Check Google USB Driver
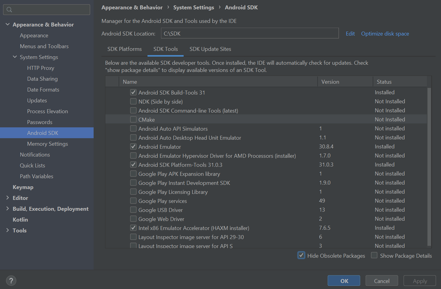The width and height of the screenshot is (441, 289). click(133, 210)
